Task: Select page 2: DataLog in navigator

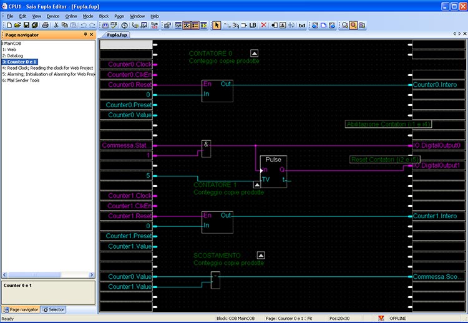Action: click(x=12, y=55)
